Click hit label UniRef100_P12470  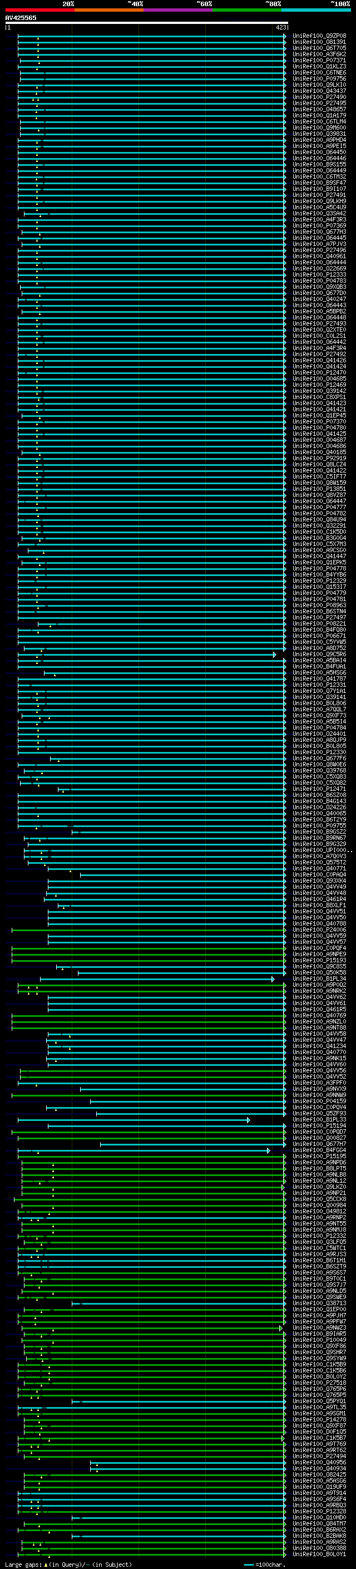pyautogui.click(x=319, y=373)
